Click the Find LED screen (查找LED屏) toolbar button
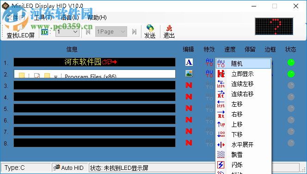 point(20,32)
